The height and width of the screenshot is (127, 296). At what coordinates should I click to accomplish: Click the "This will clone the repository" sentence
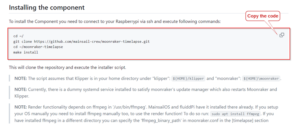pos(67,67)
